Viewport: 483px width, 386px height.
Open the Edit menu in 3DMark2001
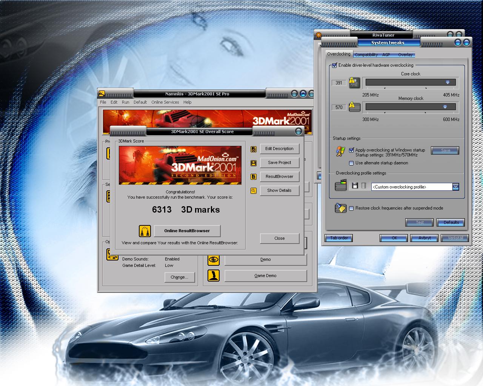[114, 102]
